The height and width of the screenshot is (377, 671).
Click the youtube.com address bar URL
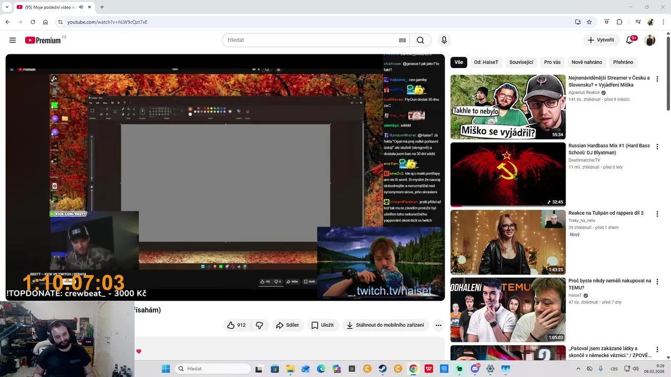tap(107, 22)
